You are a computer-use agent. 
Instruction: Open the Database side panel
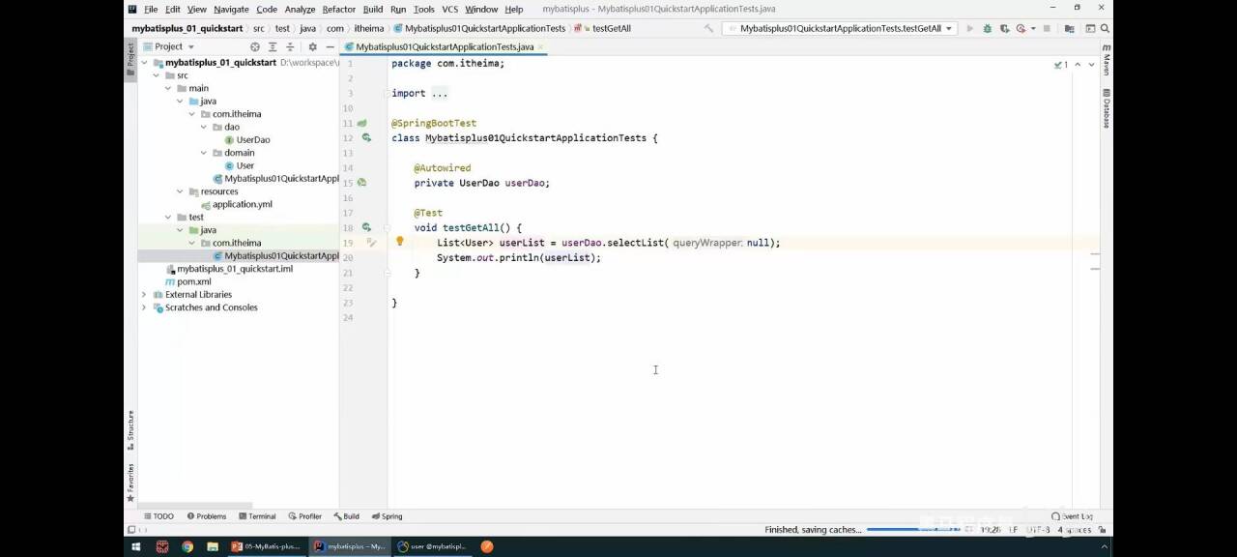click(x=1107, y=109)
